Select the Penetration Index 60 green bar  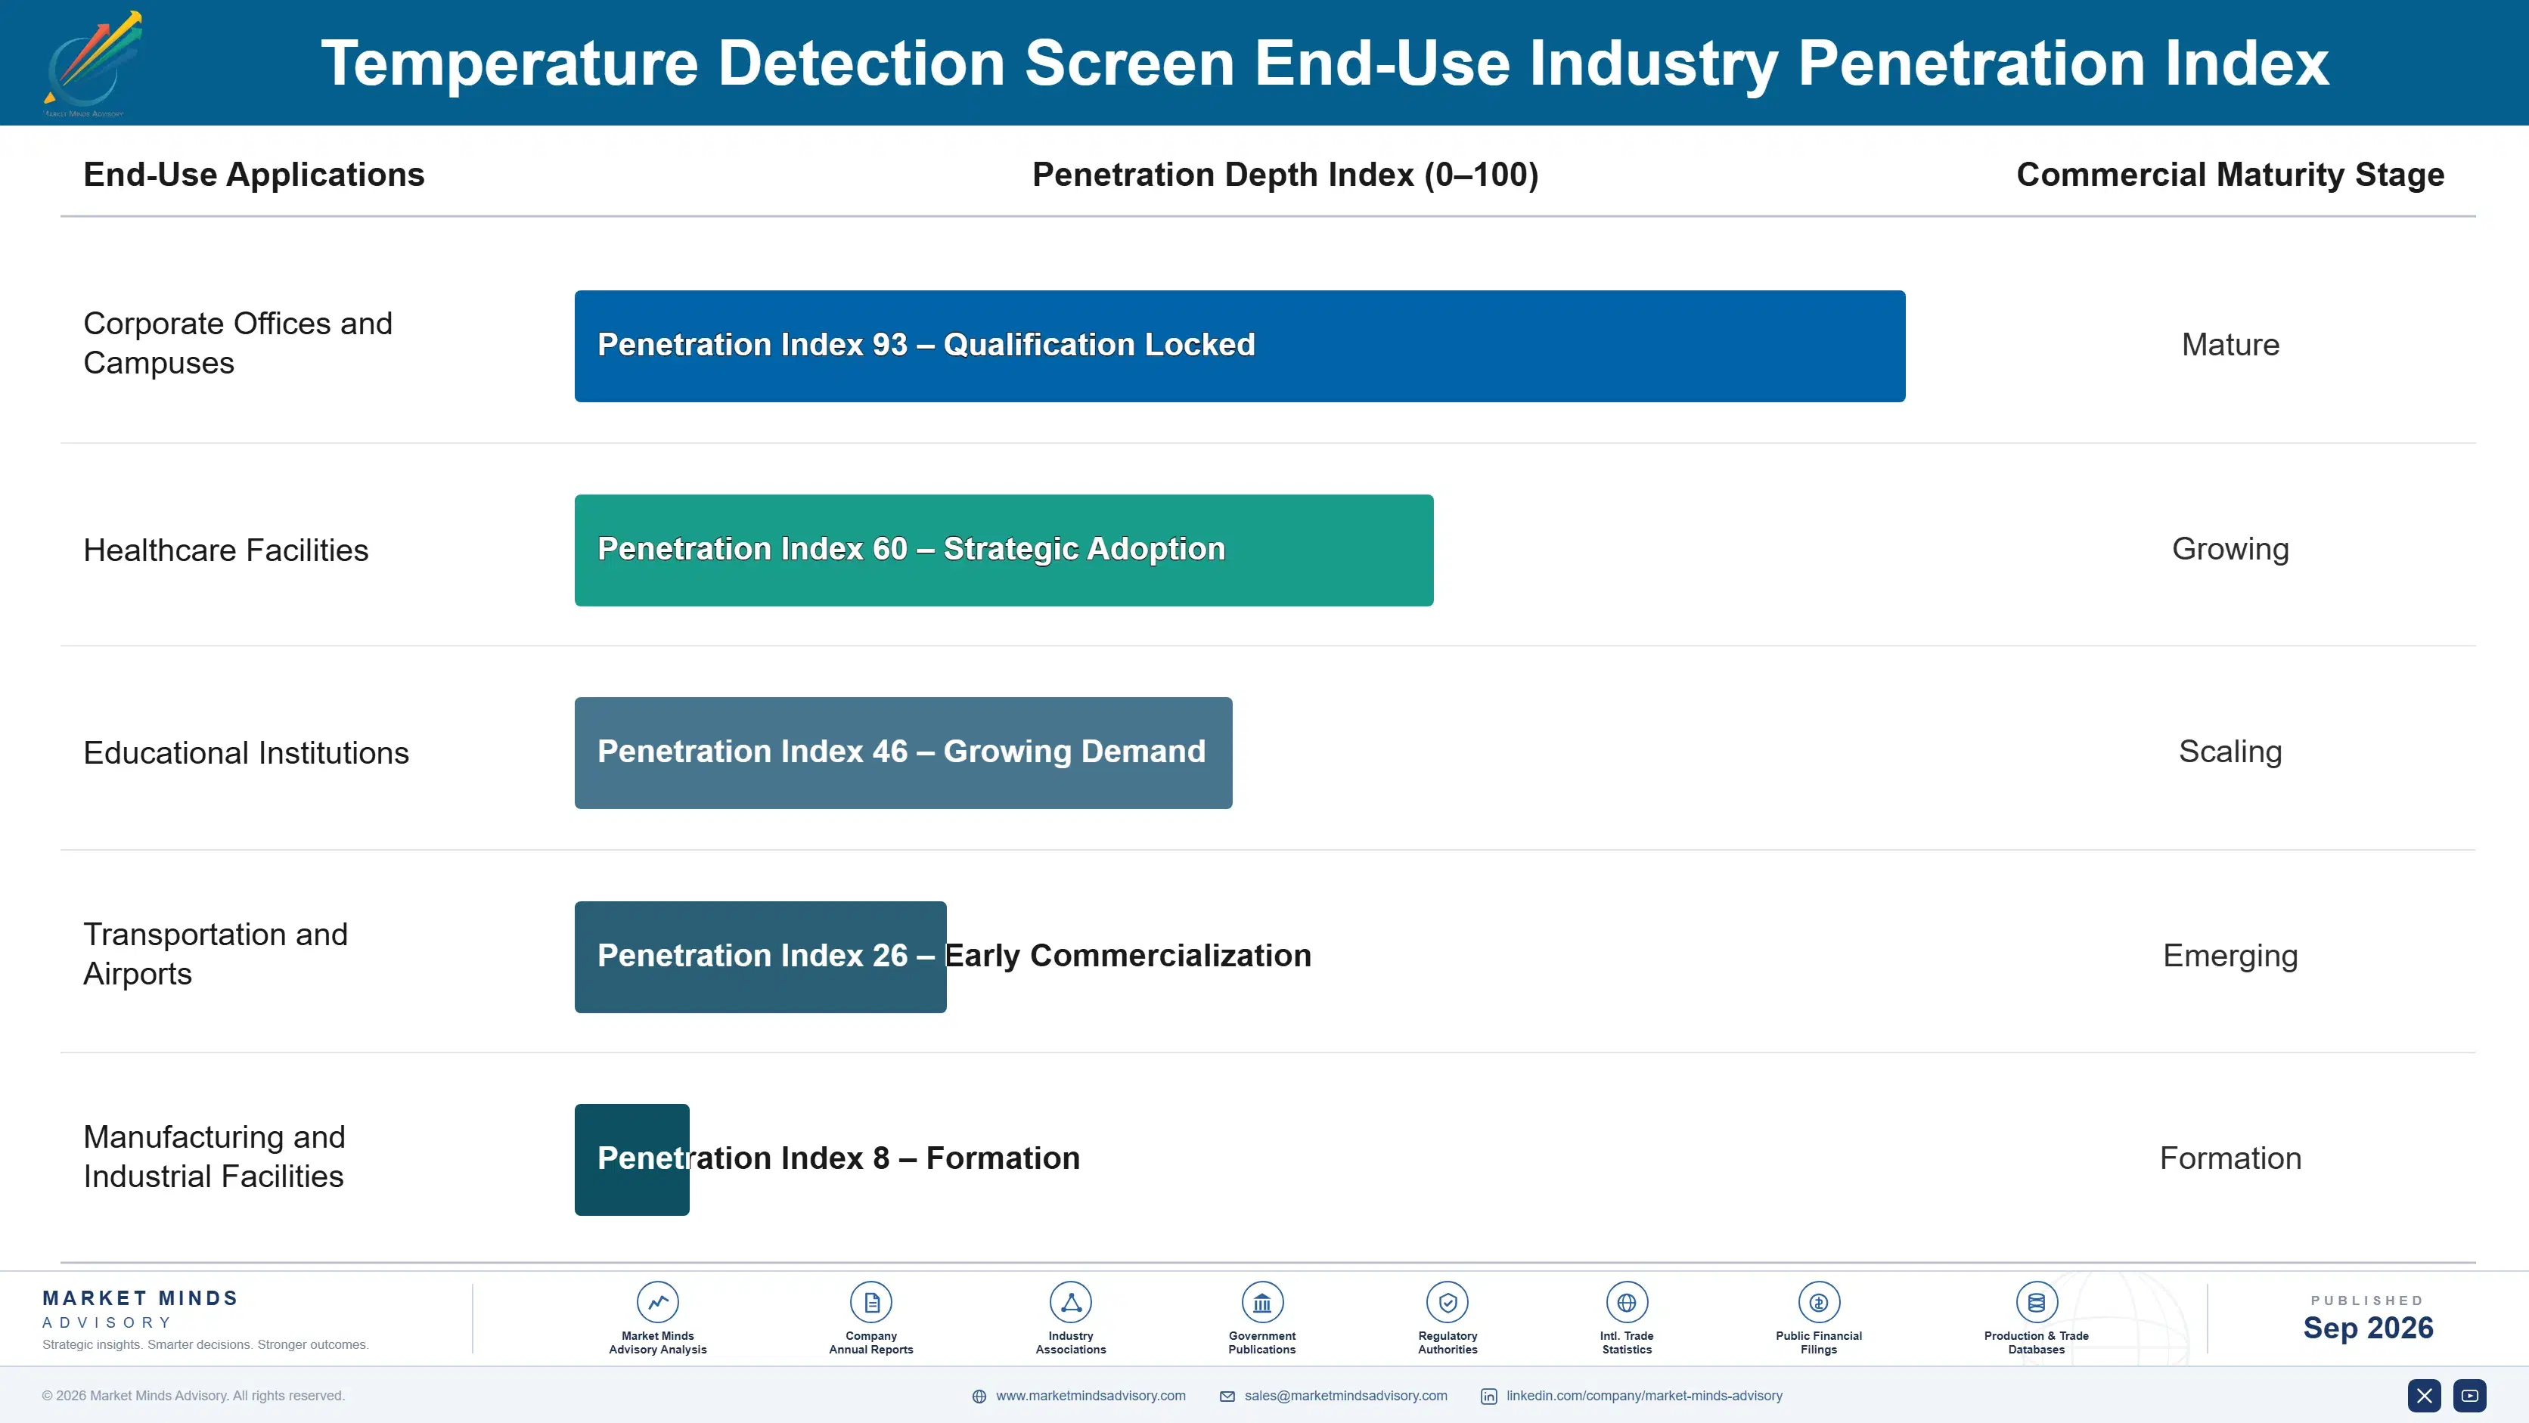click(x=1004, y=550)
